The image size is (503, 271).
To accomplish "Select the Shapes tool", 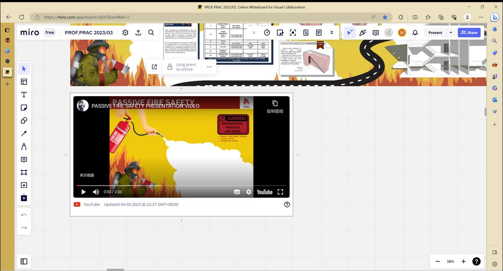I will pos(24,120).
